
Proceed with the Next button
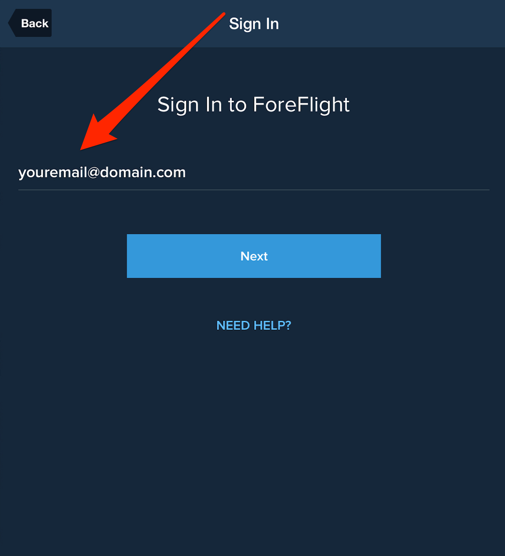254,256
